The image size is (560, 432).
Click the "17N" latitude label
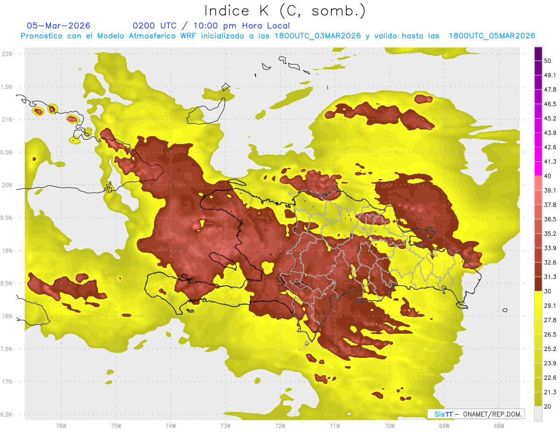click(7, 382)
